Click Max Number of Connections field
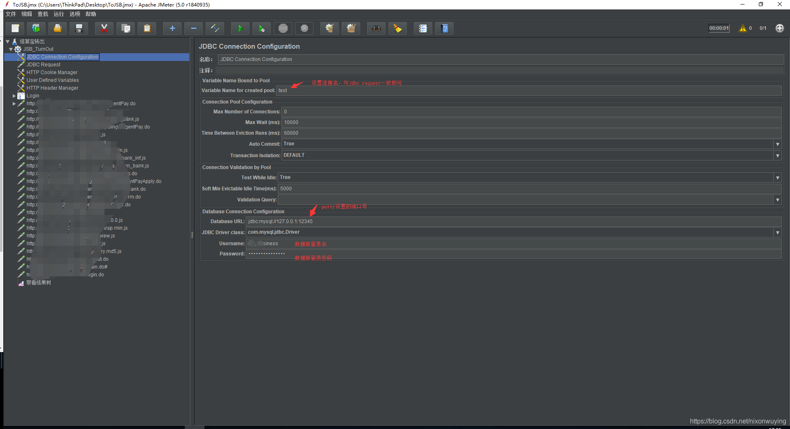The image size is (790, 429). 531,112
